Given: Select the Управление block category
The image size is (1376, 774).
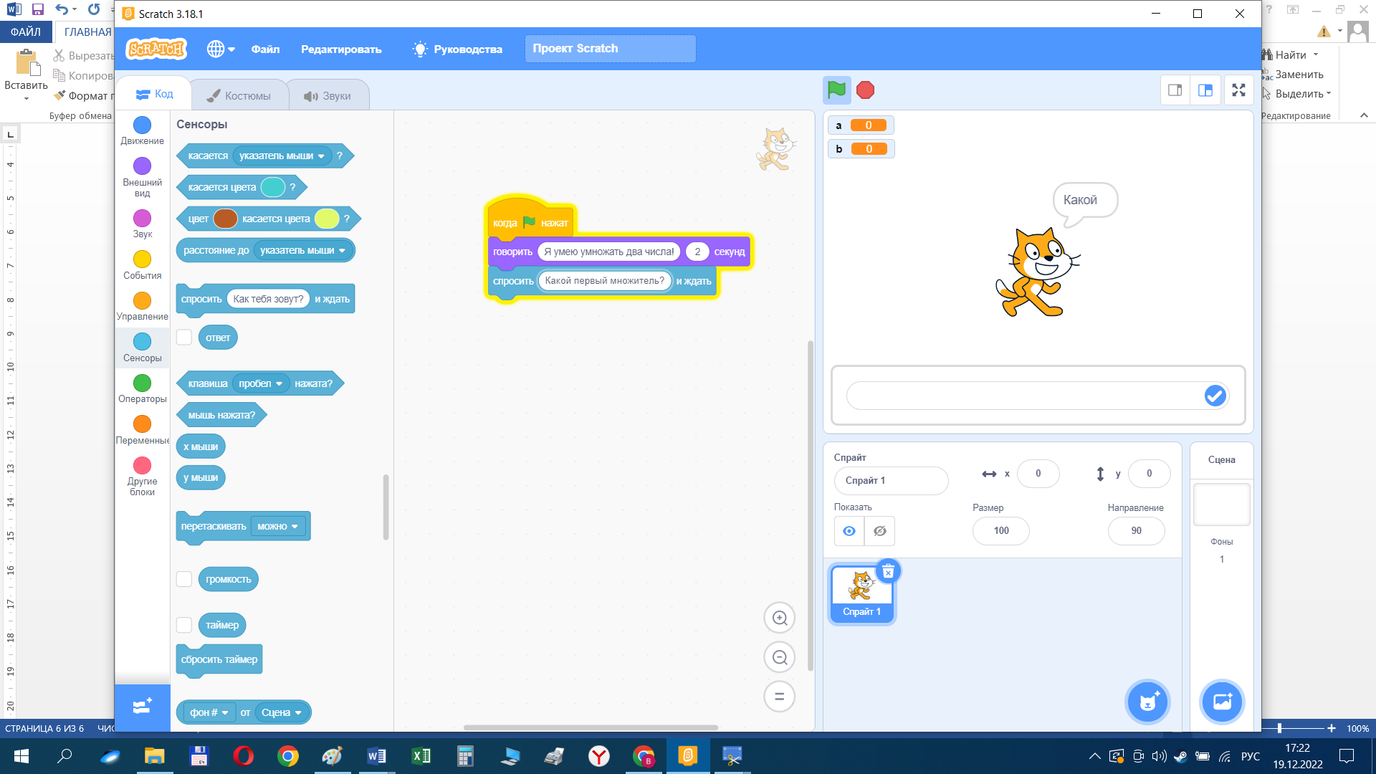Looking at the screenshot, I should (x=142, y=307).
